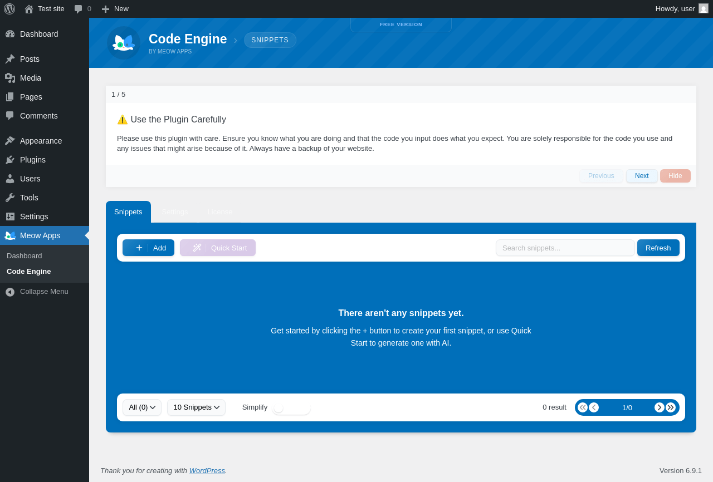The image size is (713, 482).
Task: Click the Collapse Menu arrow icon
Action: pyautogui.click(x=10, y=292)
